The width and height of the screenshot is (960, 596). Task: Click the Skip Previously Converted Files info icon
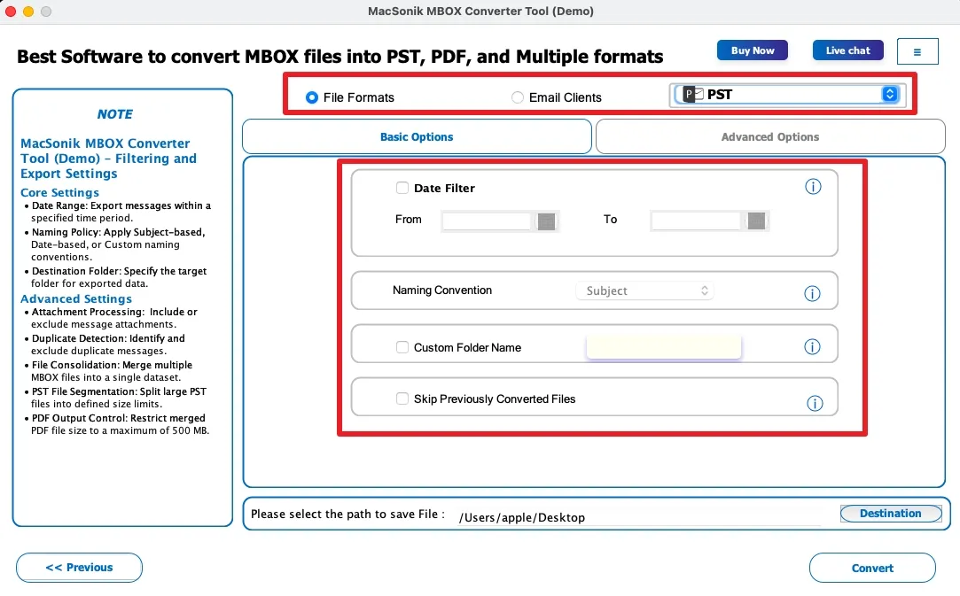coord(815,403)
